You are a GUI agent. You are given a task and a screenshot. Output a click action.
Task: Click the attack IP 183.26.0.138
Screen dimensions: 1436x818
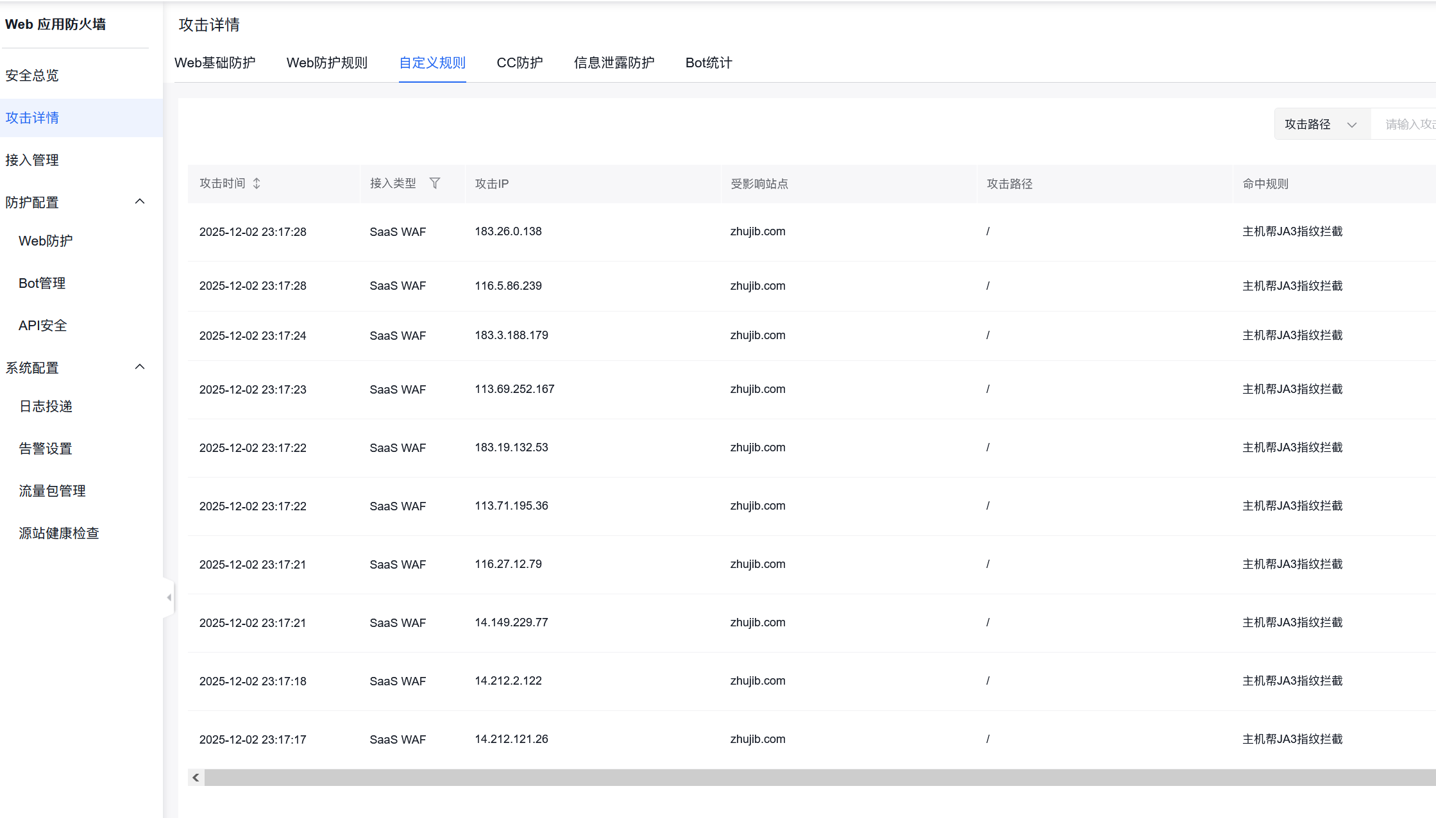coord(508,231)
